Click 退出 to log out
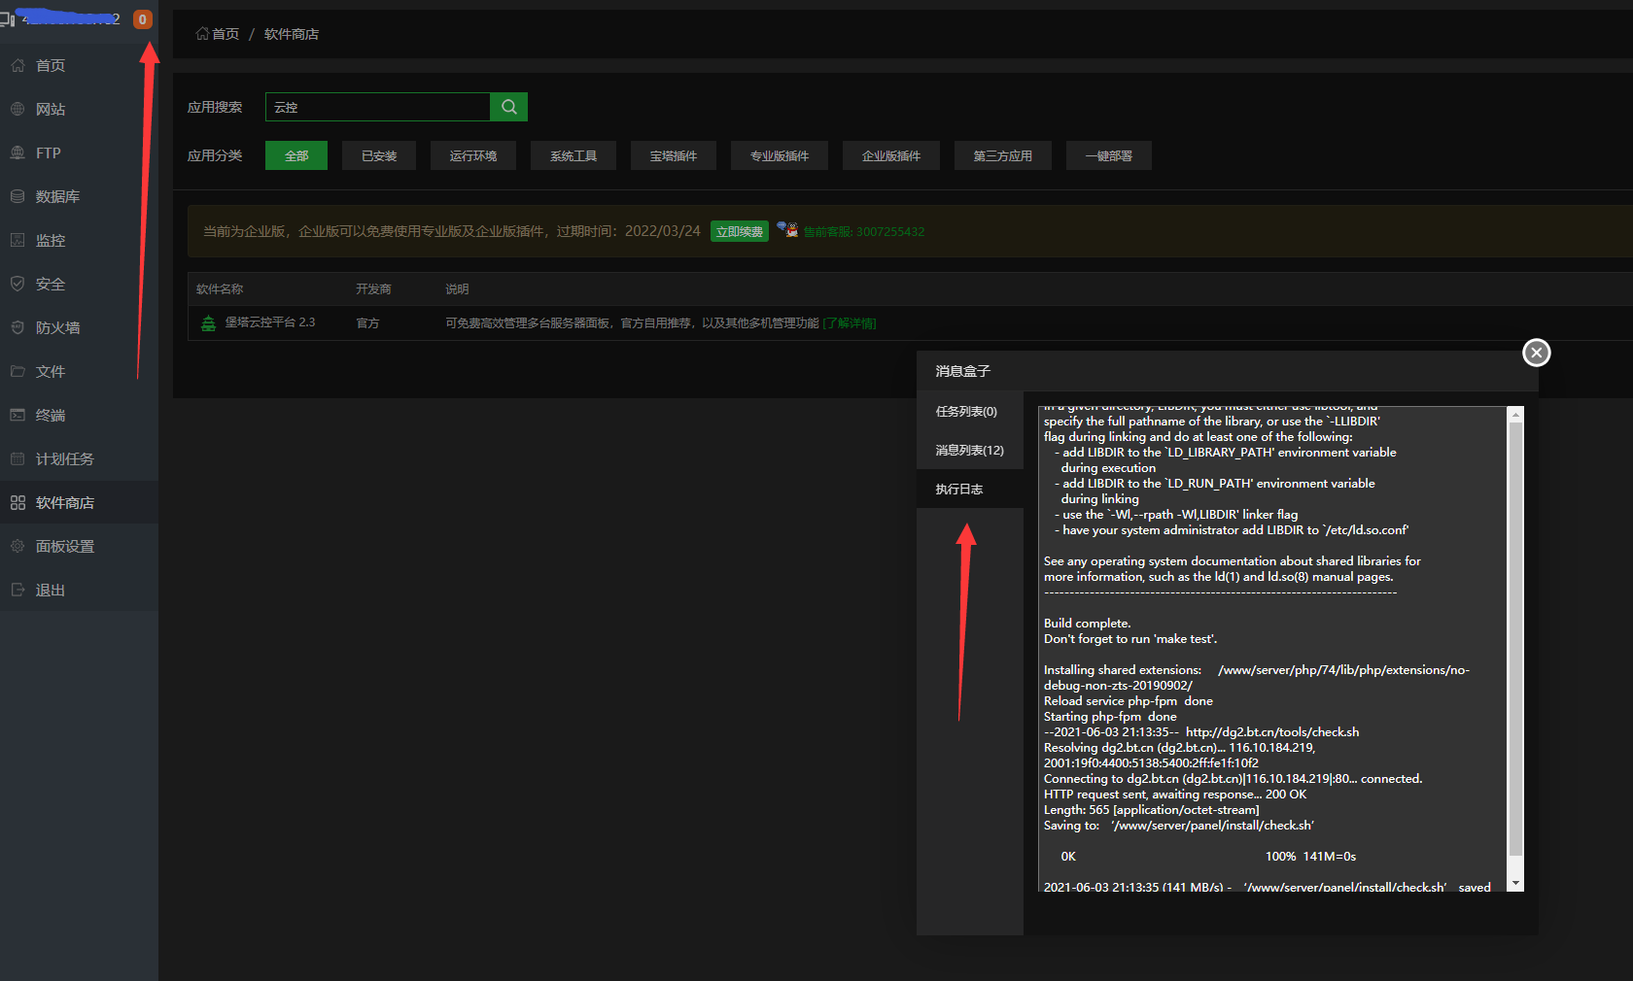 tap(79, 590)
